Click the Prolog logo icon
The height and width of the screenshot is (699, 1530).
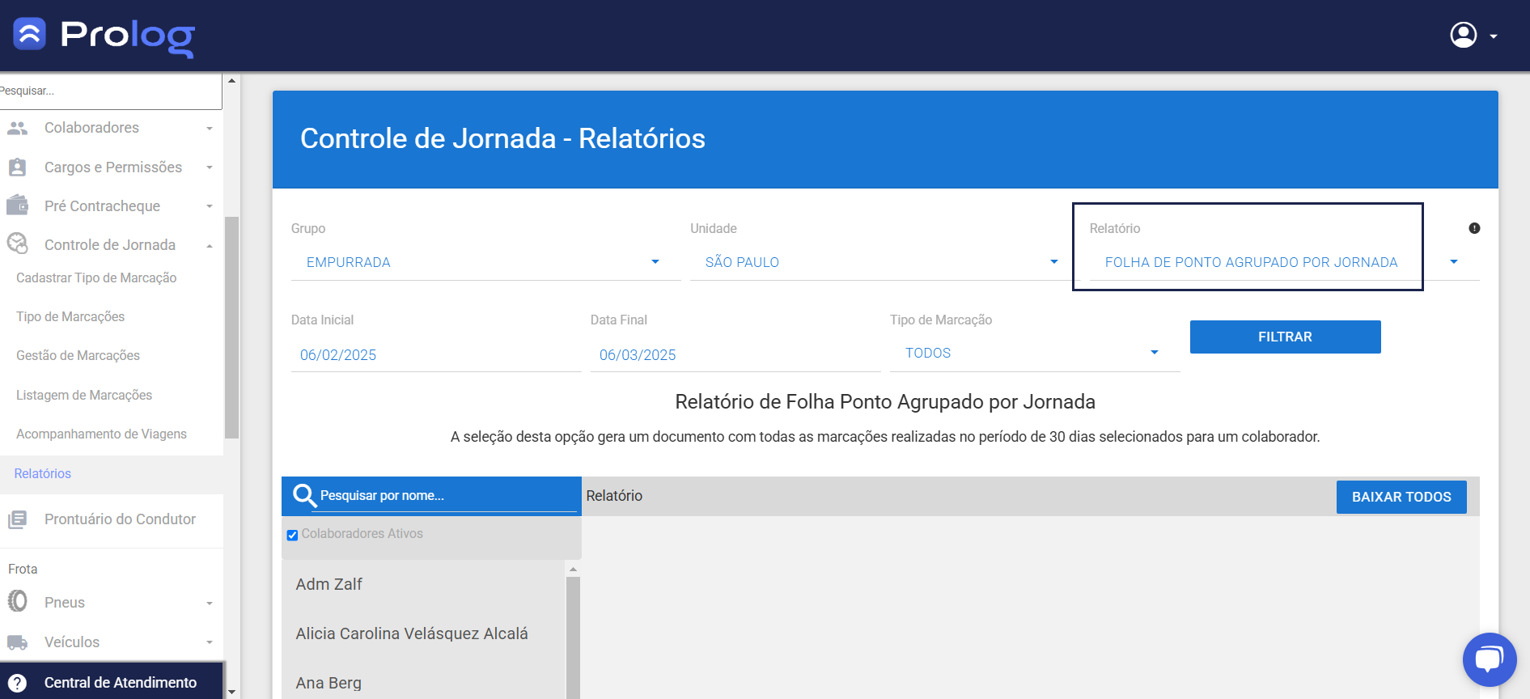click(x=30, y=34)
